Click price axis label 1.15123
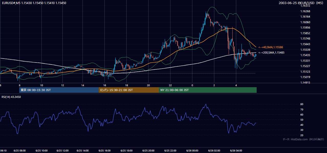This screenshot has height=153, width=327. point(306,72)
